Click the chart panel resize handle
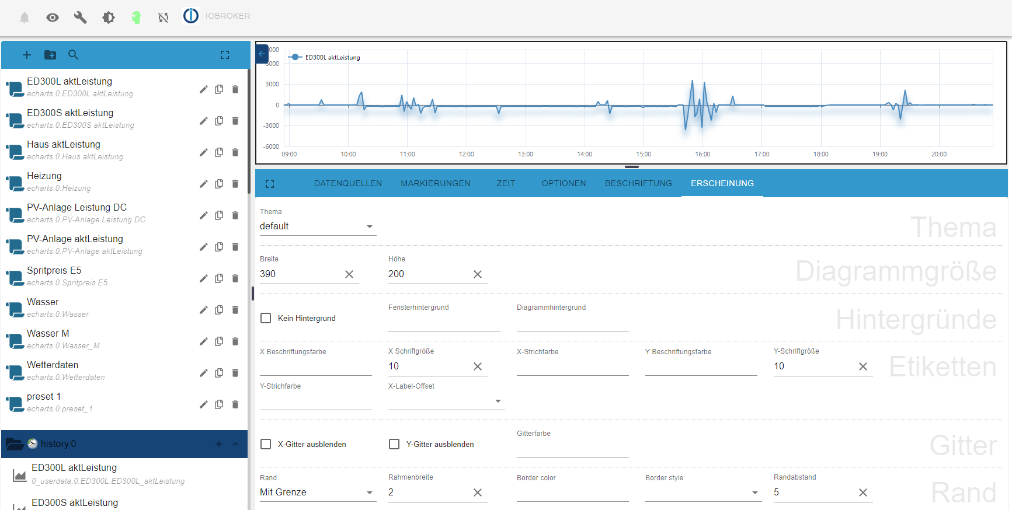This screenshot has width=1012, height=510. (x=631, y=167)
